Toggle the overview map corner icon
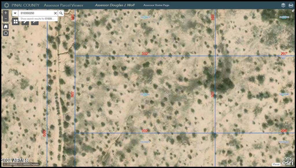The width and height of the screenshot is (296, 168). [x=293, y=11]
